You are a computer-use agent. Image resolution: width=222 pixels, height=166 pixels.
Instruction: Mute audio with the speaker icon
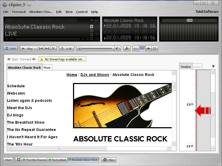117,49
